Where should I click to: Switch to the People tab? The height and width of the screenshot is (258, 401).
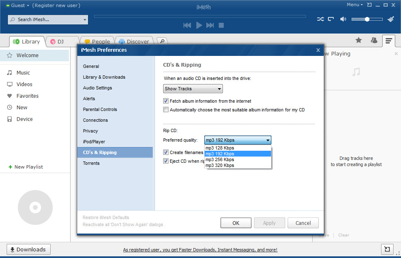98,41
